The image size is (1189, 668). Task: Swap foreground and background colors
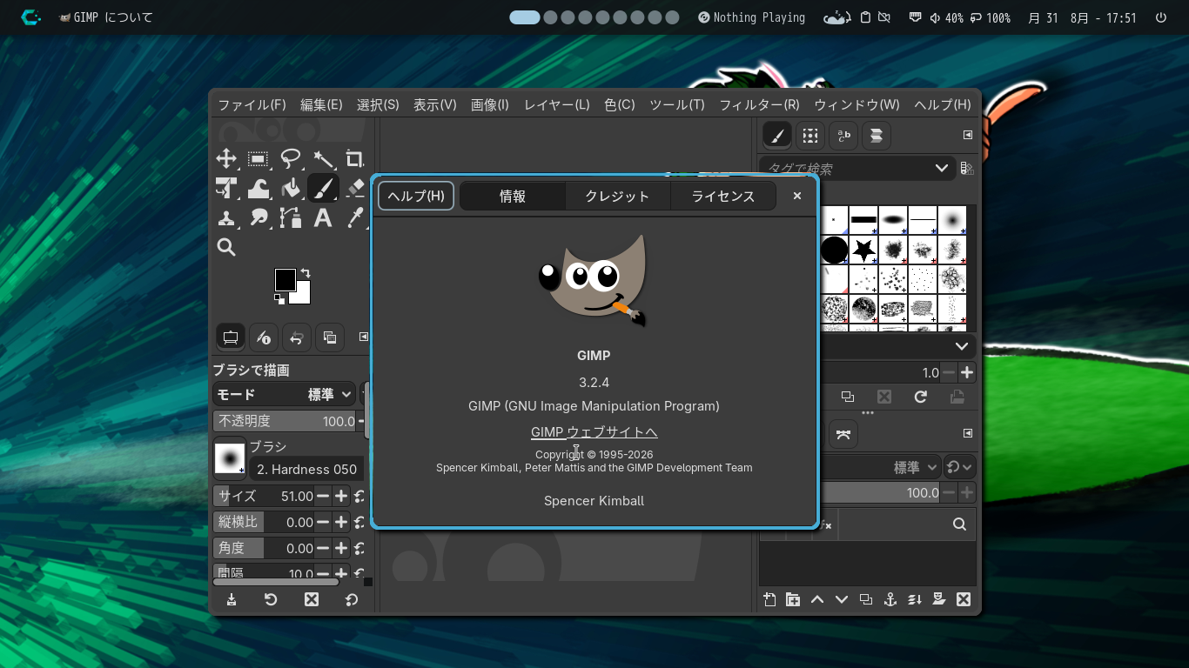click(x=306, y=273)
